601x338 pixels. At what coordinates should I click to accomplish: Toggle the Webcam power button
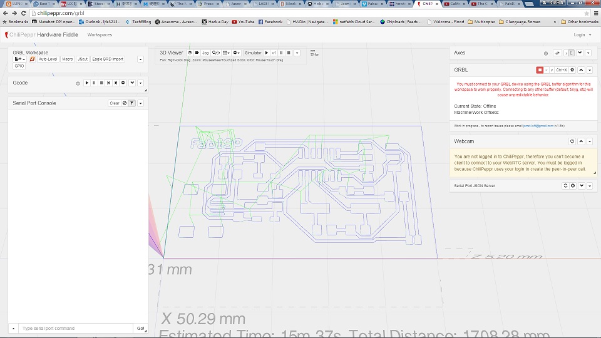click(572, 141)
